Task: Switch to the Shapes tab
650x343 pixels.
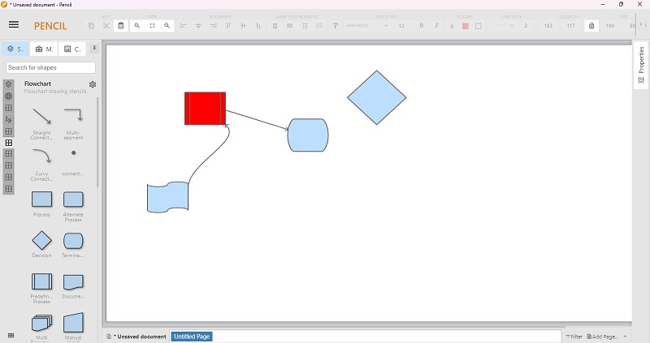Action: [x=15, y=49]
